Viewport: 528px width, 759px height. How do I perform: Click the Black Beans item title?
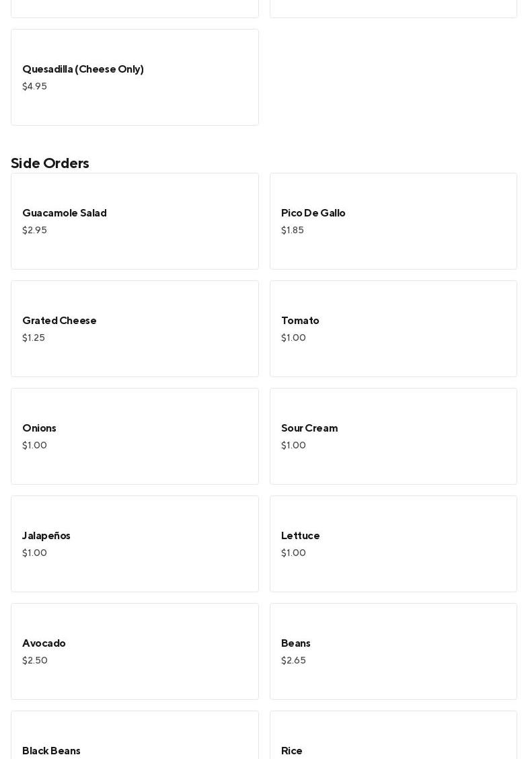coord(51,751)
